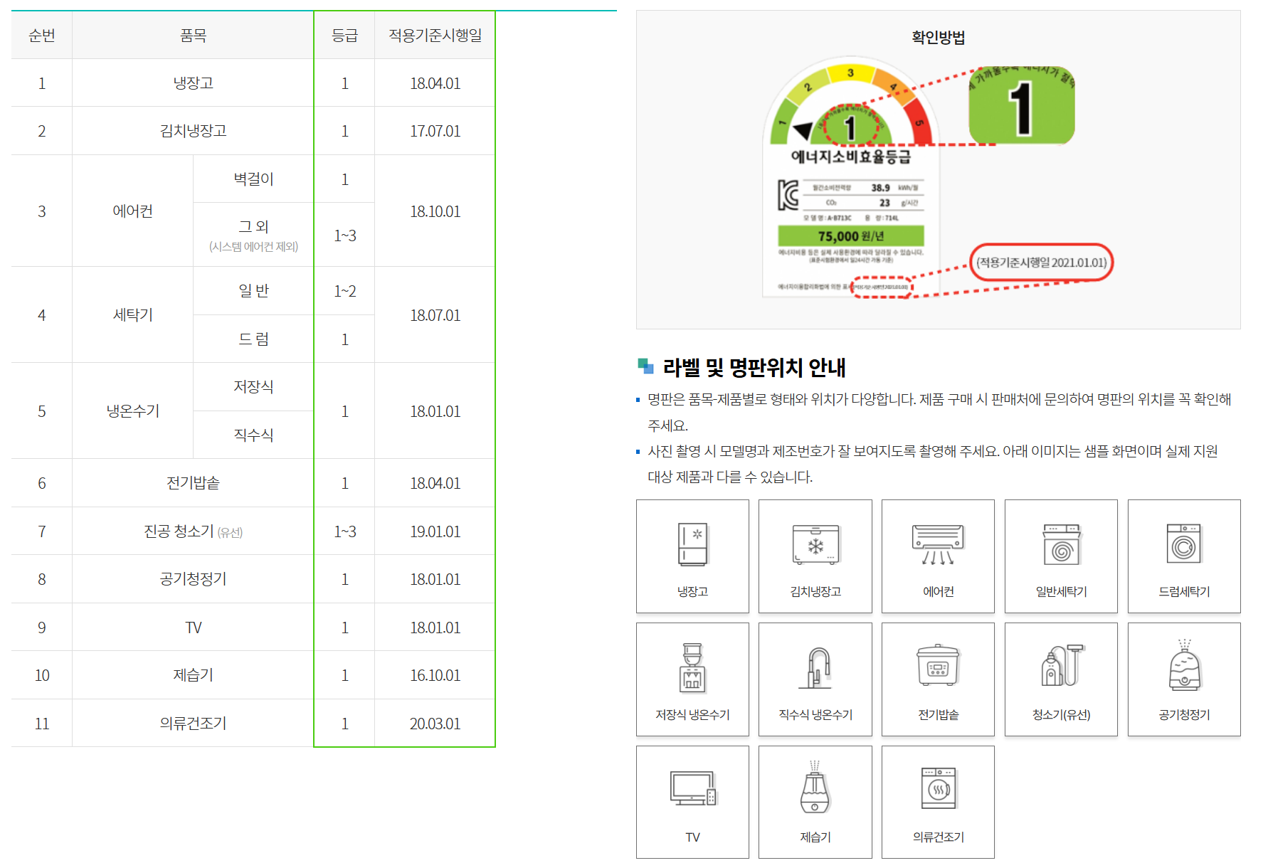This screenshot has height=863, width=1273.
Task: Click the 전기밥솥 rice cooker icon
Action: point(938,678)
